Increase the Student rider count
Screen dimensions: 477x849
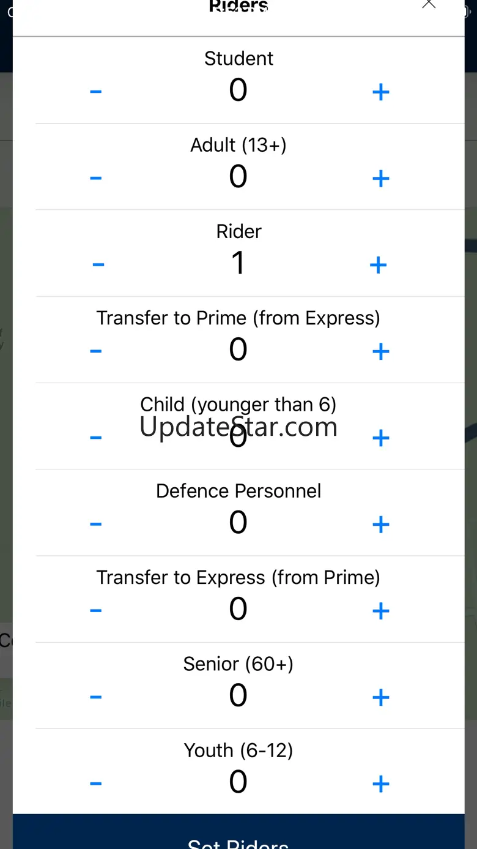[x=380, y=92]
